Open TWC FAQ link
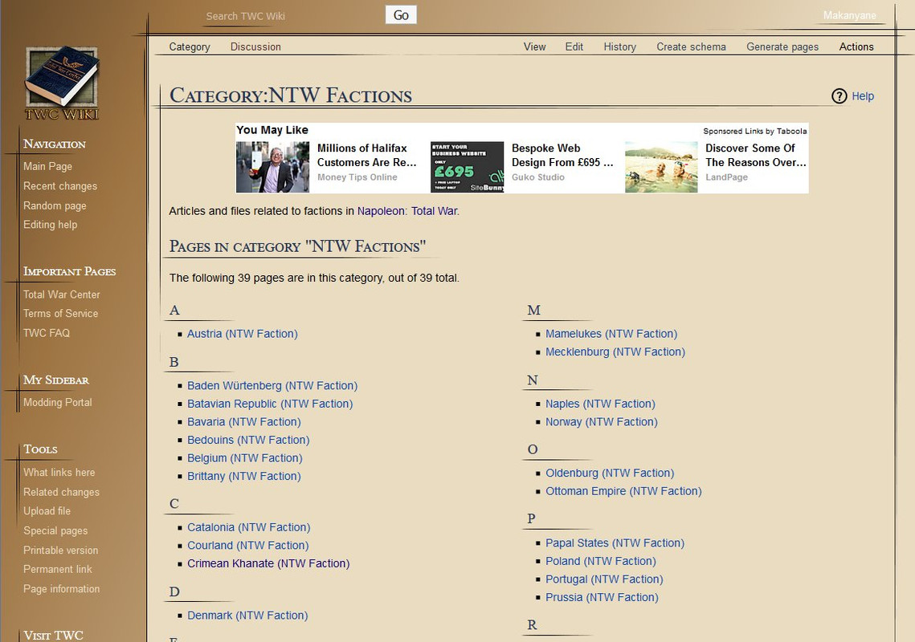This screenshot has width=915, height=642. coord(46,333)
